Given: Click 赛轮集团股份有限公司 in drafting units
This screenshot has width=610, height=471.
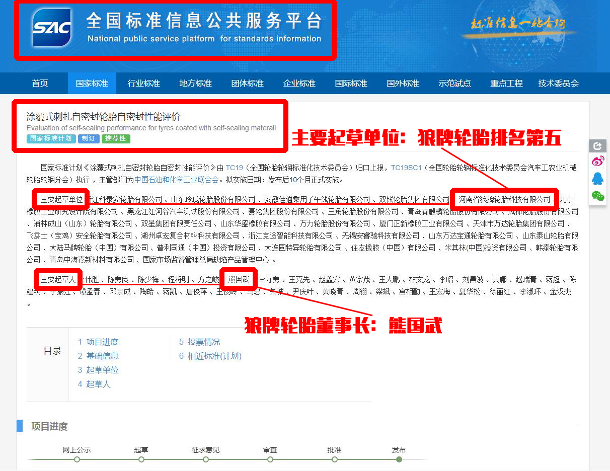Looking at the screenshot, I should 284,211.
